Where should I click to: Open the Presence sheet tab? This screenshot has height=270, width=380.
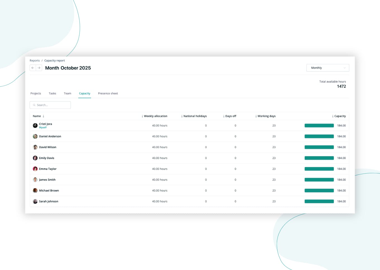(108, 93)
